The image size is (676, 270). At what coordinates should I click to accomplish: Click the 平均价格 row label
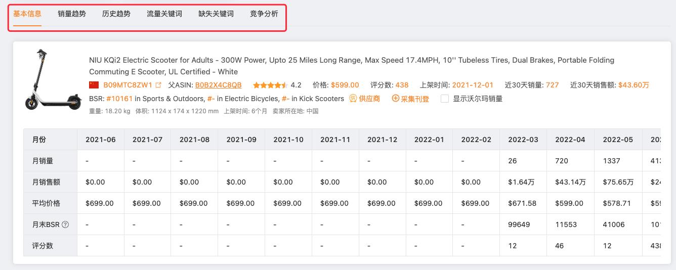(x=46, y=203)
